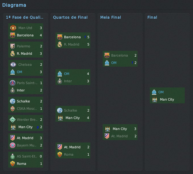This screenshot has width=193, height=174.
Task: Click the Meia Final column header
Action: click(x=111, y=17)
